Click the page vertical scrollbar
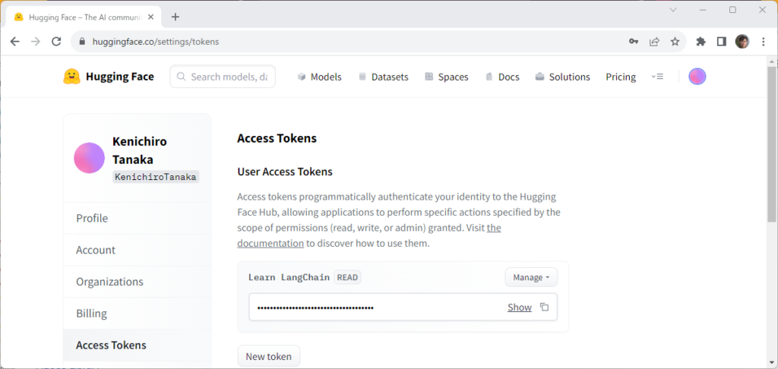778x369 pixels. pos(771,152)
